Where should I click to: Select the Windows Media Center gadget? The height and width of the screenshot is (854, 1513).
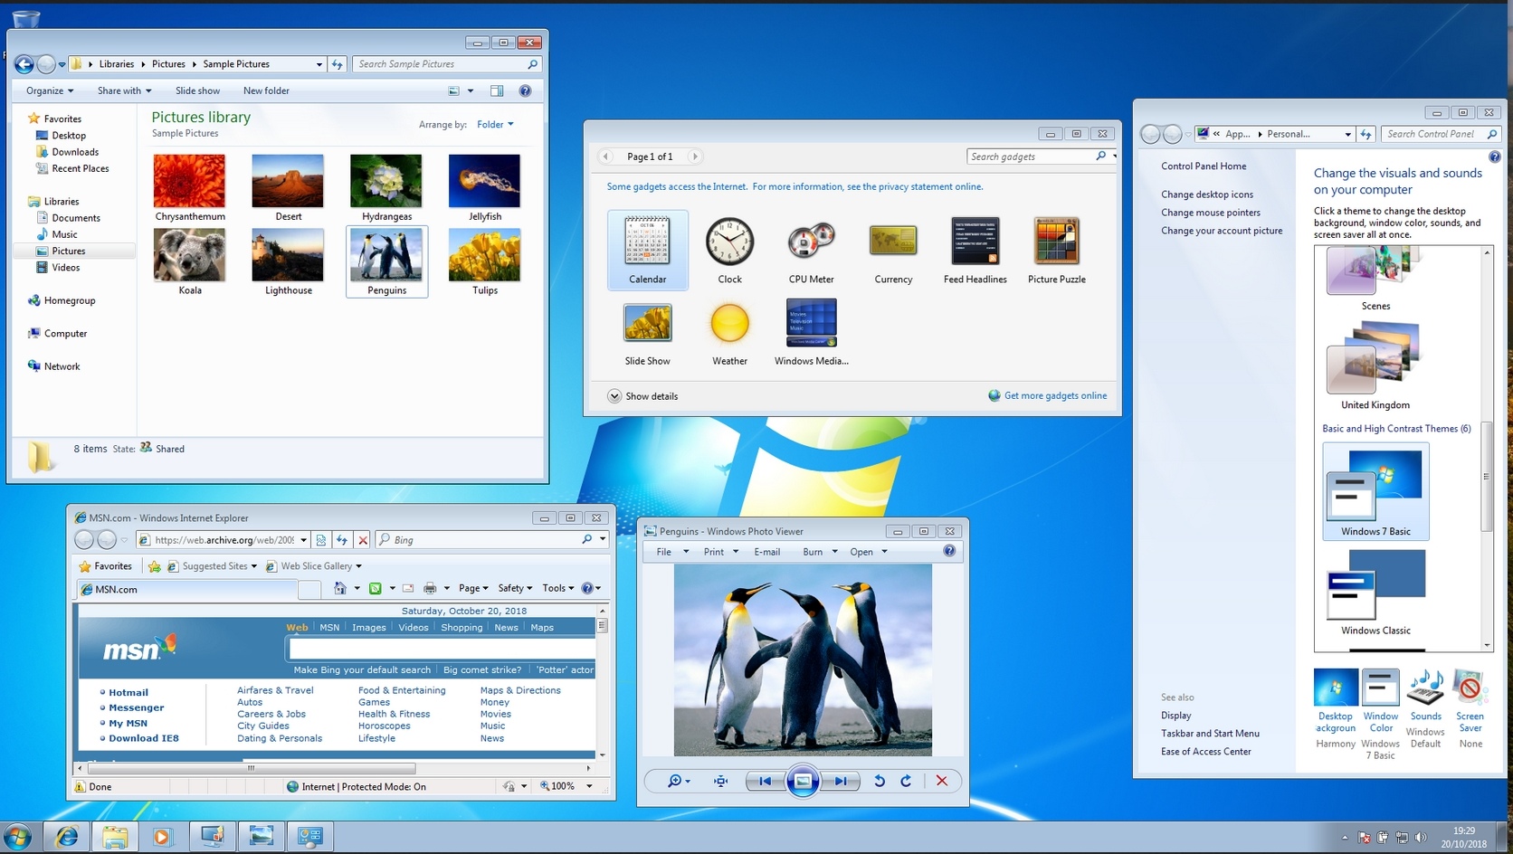pos(812,333)
